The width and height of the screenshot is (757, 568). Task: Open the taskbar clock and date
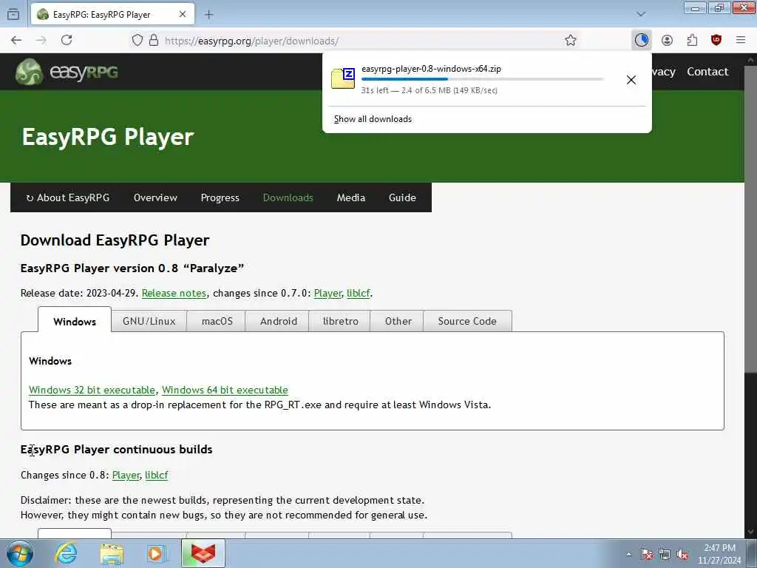point(719,554)
